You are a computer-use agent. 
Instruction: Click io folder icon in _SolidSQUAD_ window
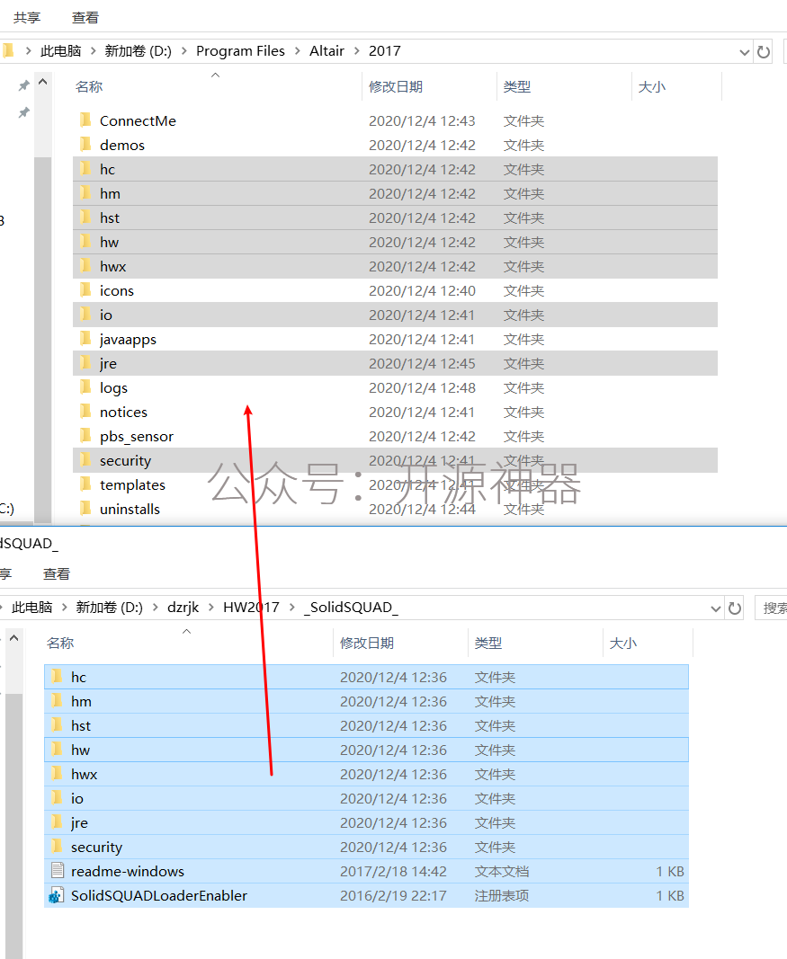(57, 797)
